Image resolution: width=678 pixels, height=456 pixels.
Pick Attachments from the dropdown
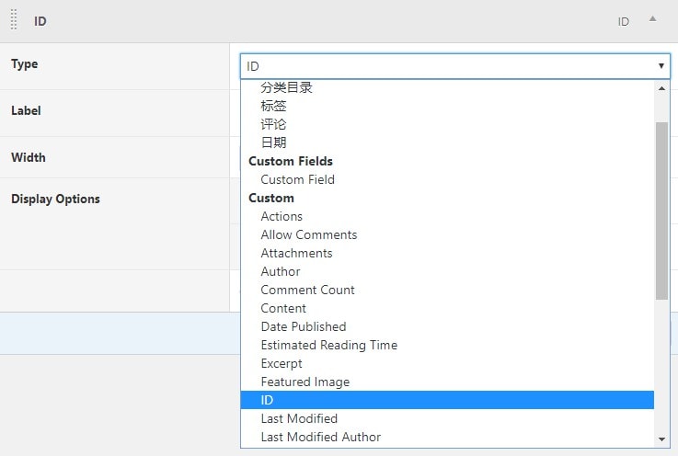(x=296, y=253)
